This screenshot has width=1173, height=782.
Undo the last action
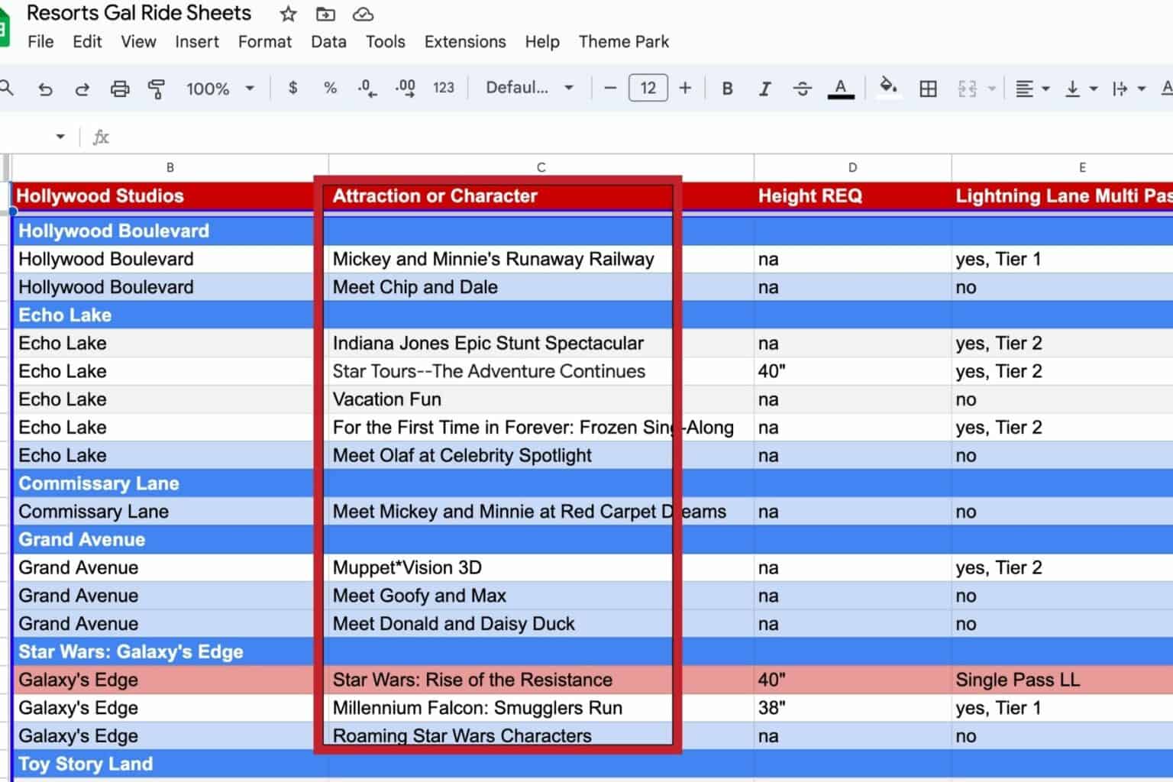coord(45,89)
